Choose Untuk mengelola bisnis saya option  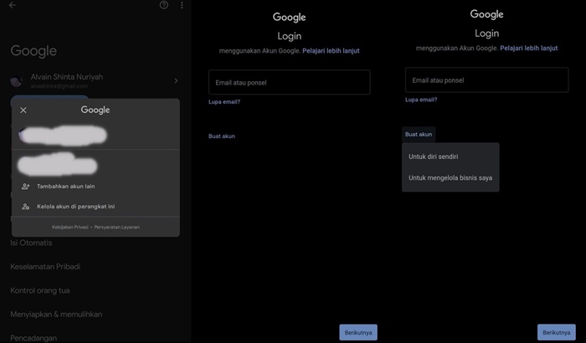tap(450, 178)
